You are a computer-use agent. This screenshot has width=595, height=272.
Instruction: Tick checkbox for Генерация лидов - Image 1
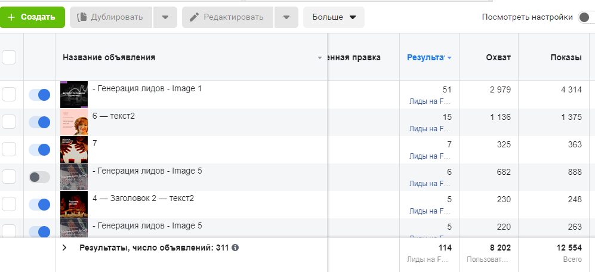click(x=9, y=94)
